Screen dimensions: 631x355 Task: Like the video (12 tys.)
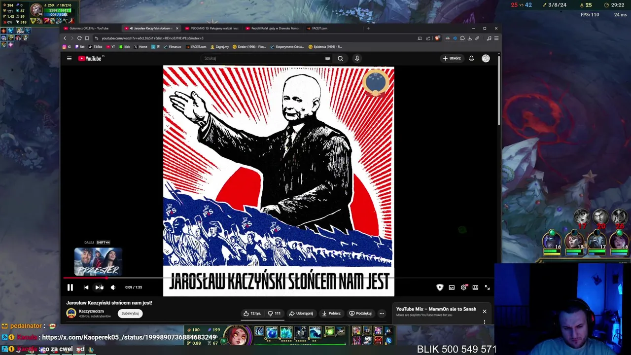pos(252,313)
